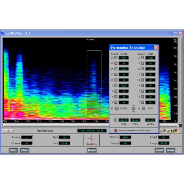Open the Type selector field

(x=65, y=137)
